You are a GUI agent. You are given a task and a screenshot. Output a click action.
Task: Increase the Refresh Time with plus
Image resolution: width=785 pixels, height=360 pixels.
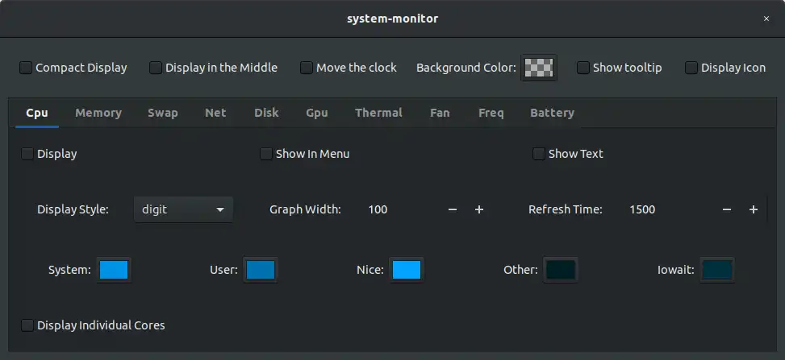(754, 209)
